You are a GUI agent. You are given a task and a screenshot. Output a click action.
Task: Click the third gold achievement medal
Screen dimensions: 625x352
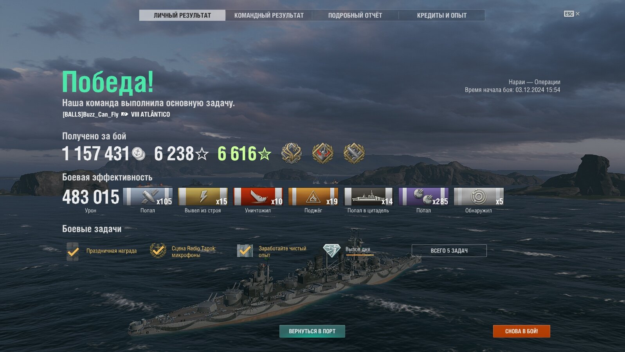354,153
